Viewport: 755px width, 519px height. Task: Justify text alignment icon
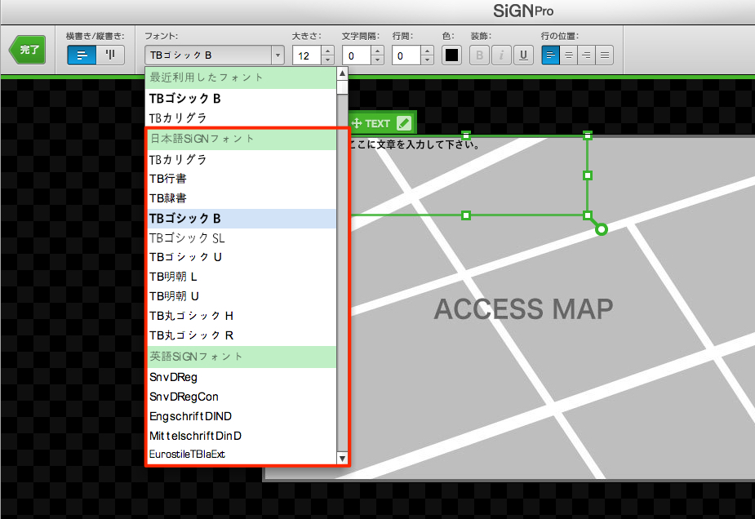pos(604,55)
